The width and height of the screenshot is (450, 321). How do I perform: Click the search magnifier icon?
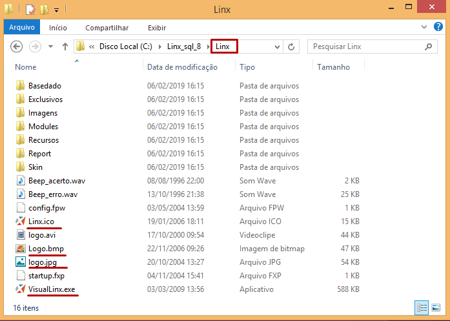[x=429, y=47]
